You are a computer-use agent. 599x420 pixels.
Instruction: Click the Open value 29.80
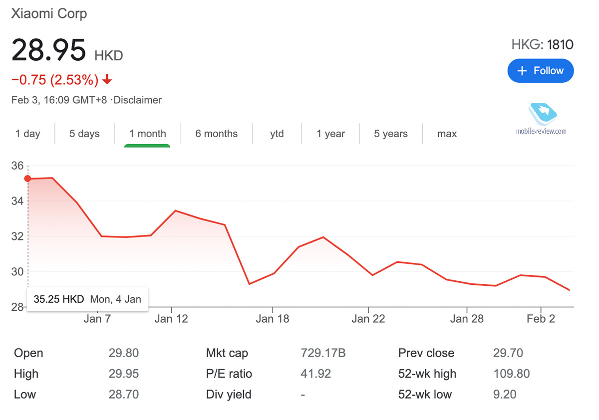pos(124,353)
